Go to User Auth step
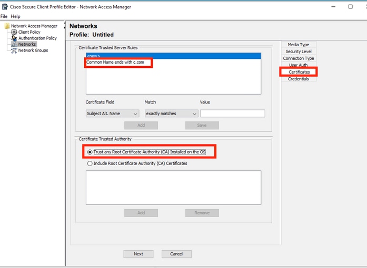Screen dimensions: 367x268 pyautogui.click(x=299, y=65)
